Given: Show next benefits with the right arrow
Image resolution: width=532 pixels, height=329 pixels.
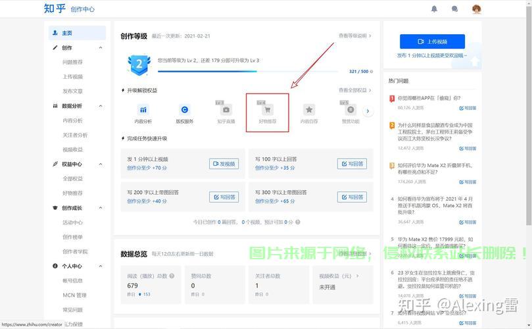Looking at the screenshot, I should click(x=368, y=111).
